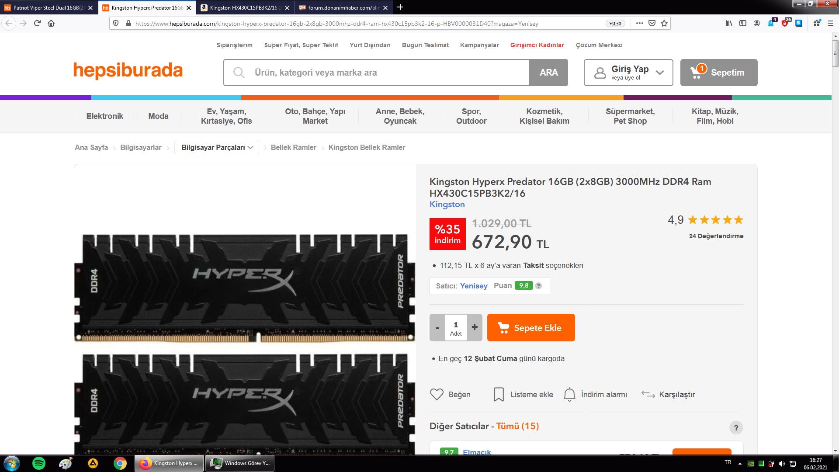
Task: Save page to Pocket icon
Action: (x=652, y=24)
